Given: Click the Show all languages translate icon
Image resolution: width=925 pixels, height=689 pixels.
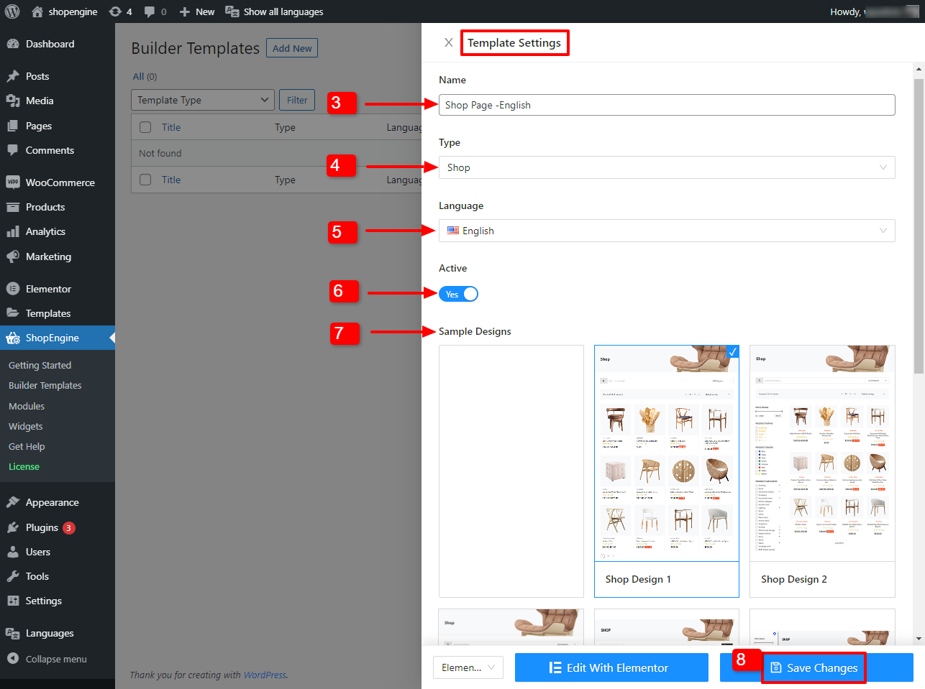Looking at the screenshot, I should 232,11.
